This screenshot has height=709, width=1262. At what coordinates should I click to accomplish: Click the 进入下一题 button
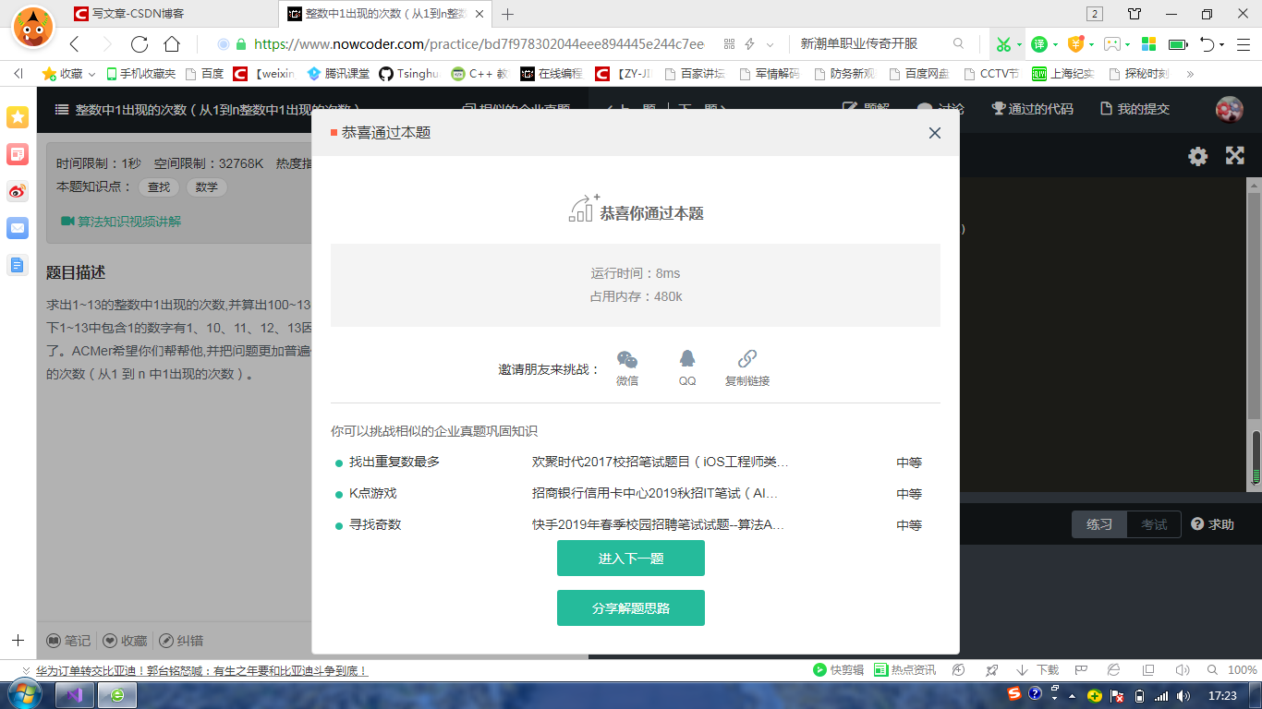click(630, 558)
